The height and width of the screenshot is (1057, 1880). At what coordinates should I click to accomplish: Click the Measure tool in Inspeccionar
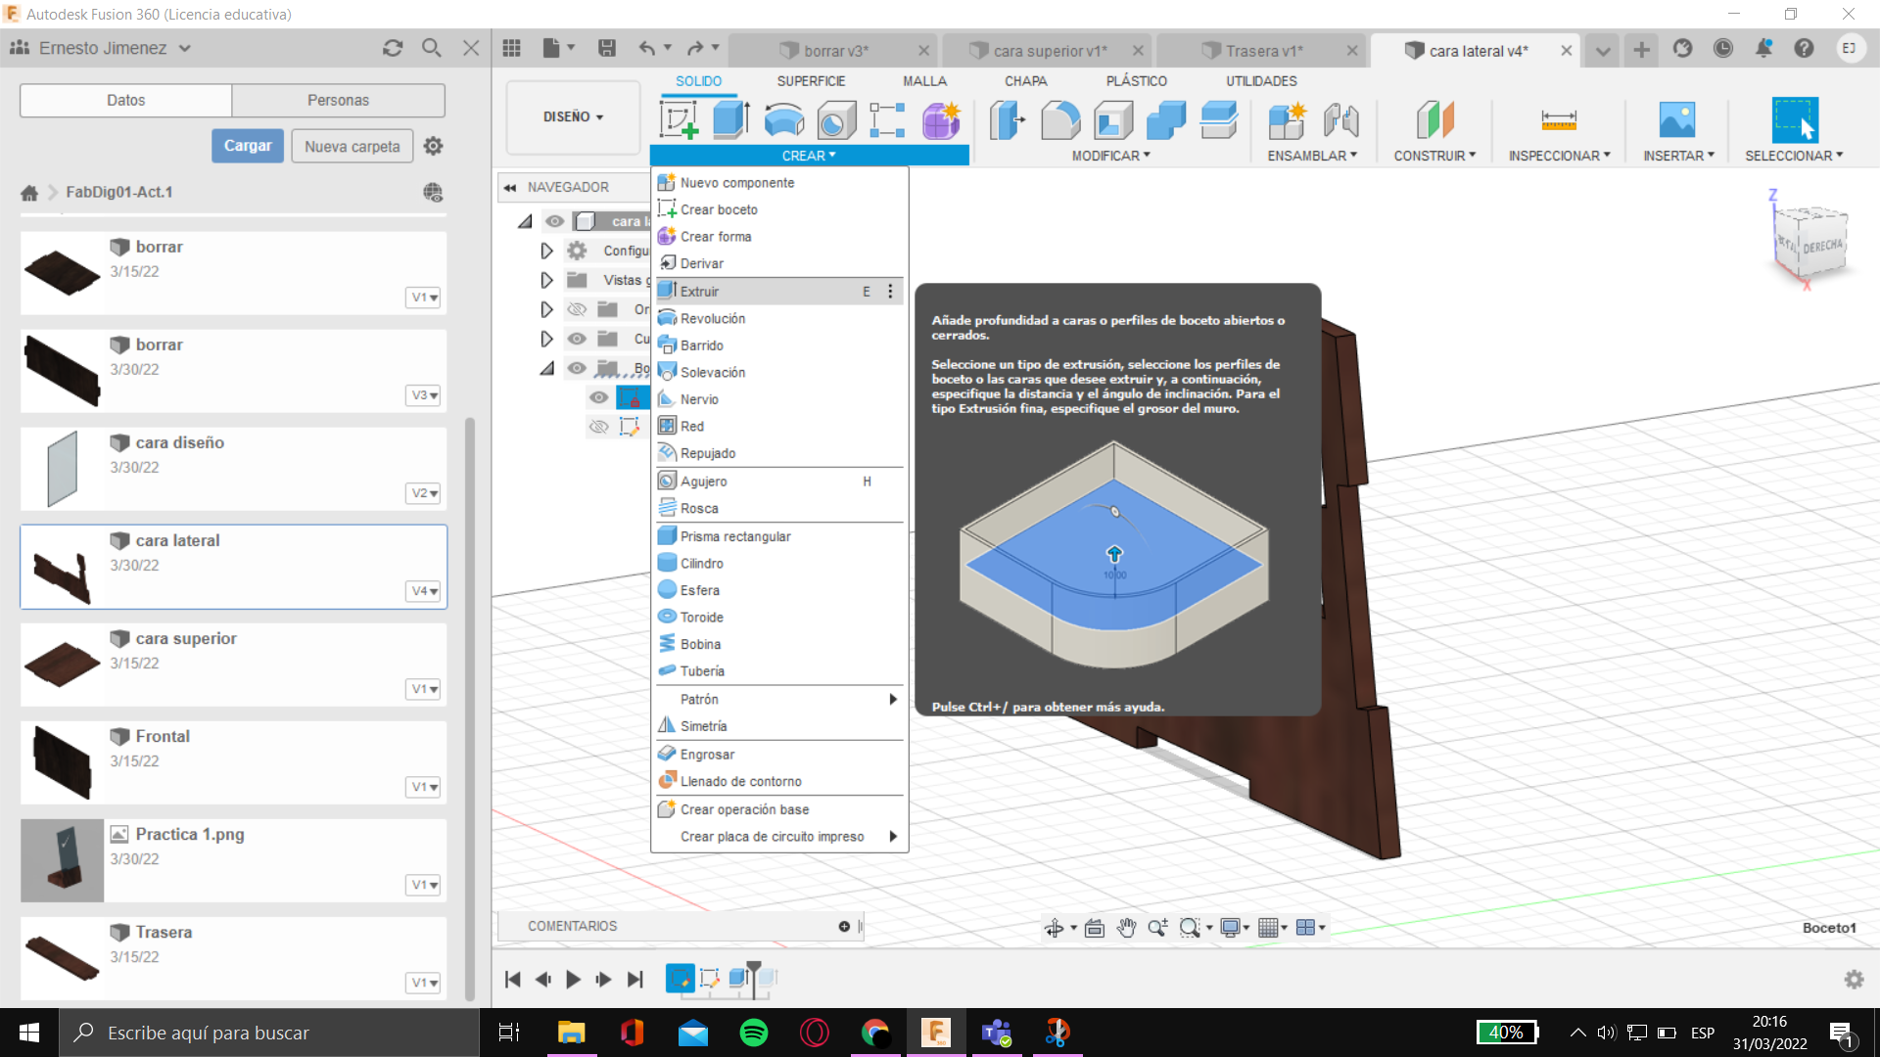[1558, 120]
